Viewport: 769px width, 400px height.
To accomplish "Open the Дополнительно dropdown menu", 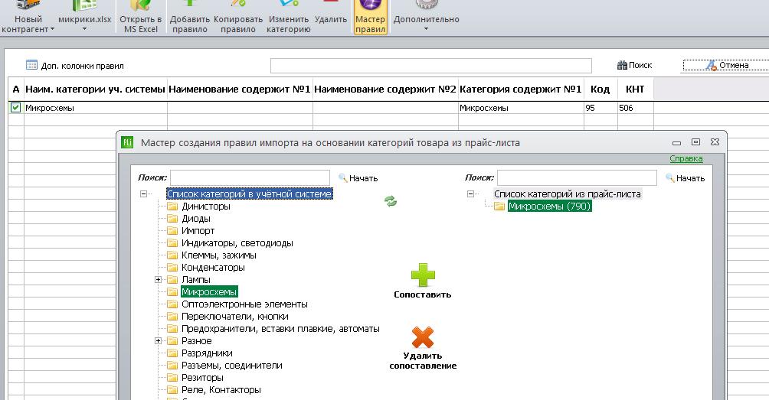I will coord(426,18).
